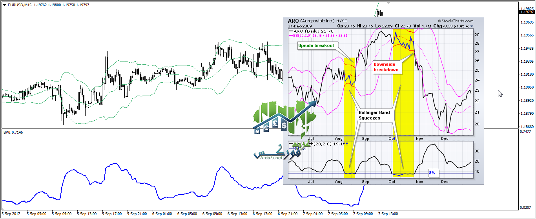This screenshot has width=536, height=219.
Task: Click the 5 Sep 17:00 time label
Action: (113, 214)
